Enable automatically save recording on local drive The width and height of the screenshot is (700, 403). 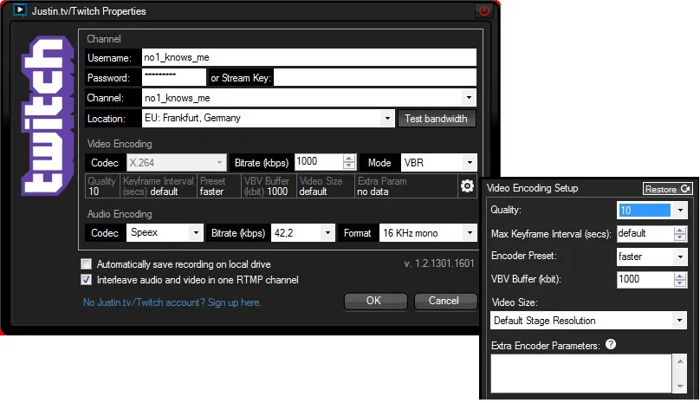86,264
